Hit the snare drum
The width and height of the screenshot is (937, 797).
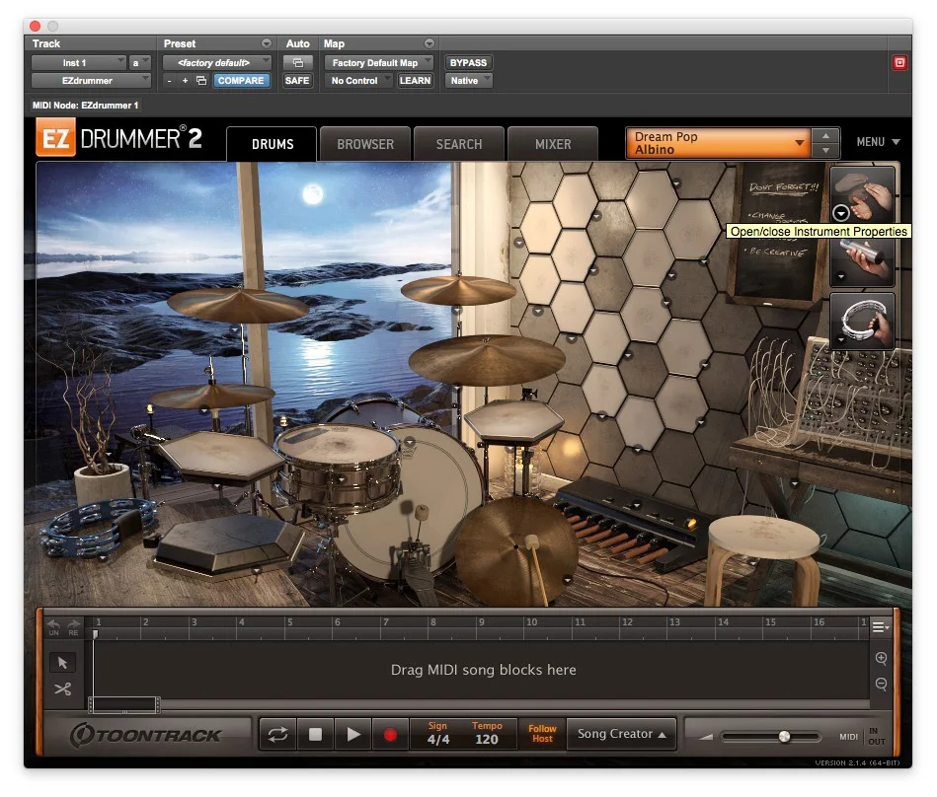pyautogui.click(x=339, y=446)
